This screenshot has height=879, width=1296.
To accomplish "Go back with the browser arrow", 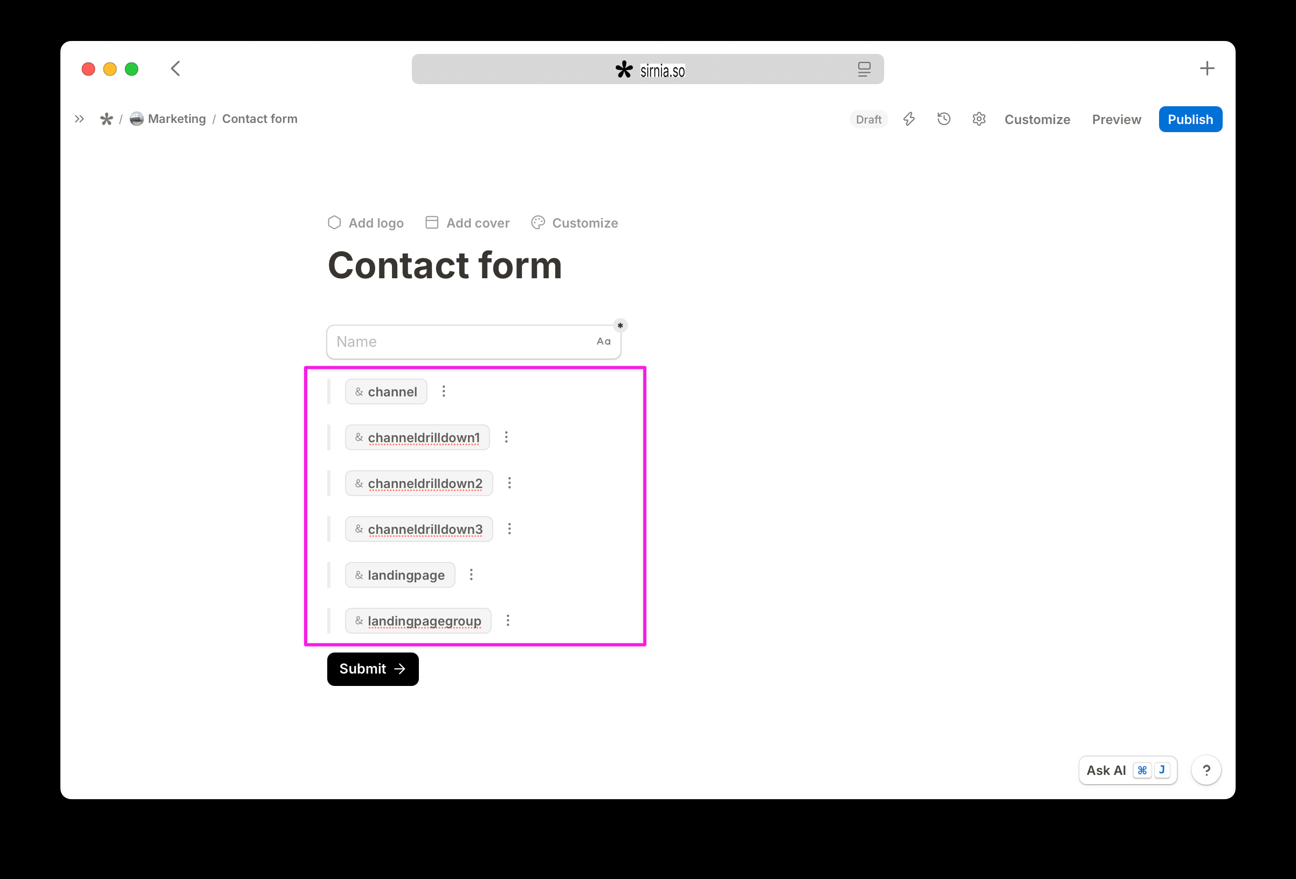I will click(x=176, y=68).
